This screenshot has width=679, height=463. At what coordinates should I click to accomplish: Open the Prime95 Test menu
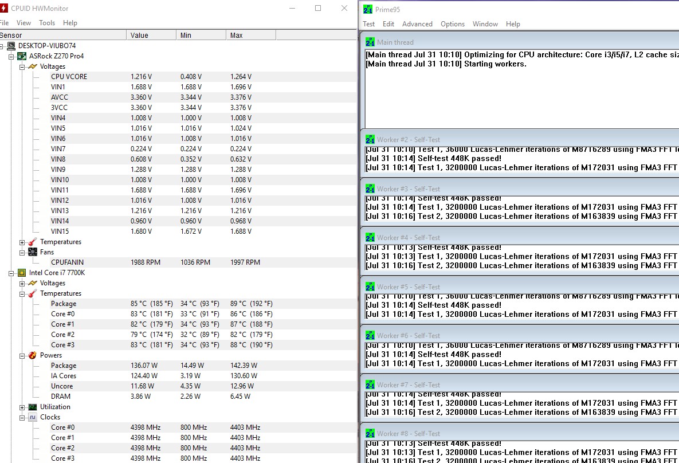pyautogui.click(x=368, y=24)
